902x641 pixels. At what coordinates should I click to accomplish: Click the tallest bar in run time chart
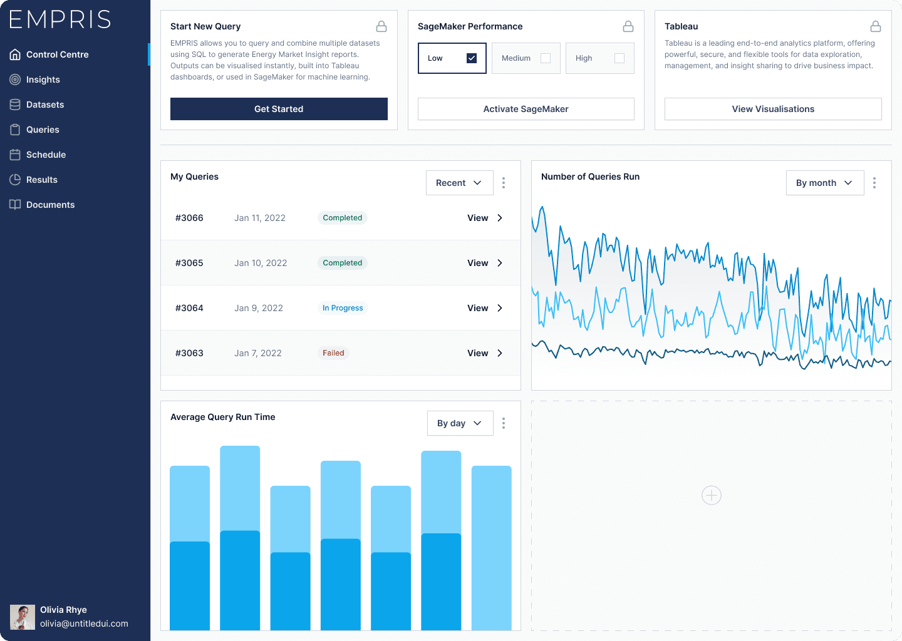tap(240, 538)
